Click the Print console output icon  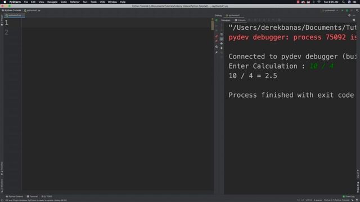coord(222,44)
